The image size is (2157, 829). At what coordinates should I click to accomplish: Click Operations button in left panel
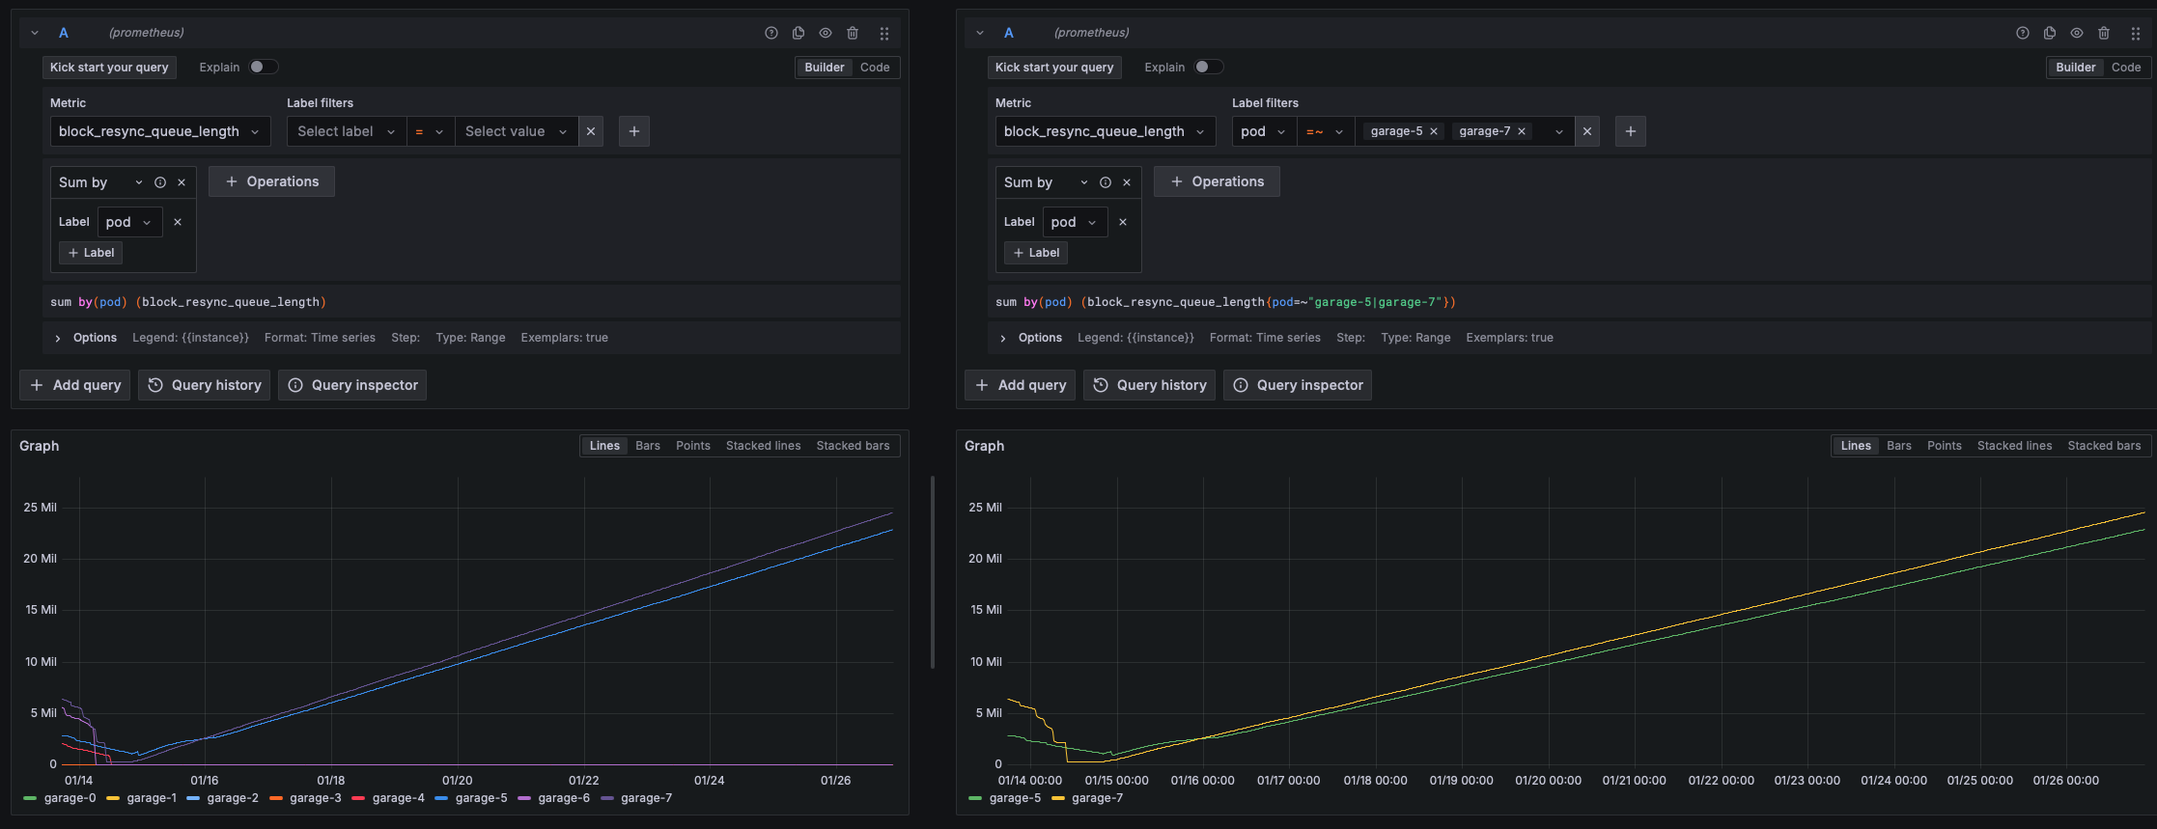tap(271, 181)
